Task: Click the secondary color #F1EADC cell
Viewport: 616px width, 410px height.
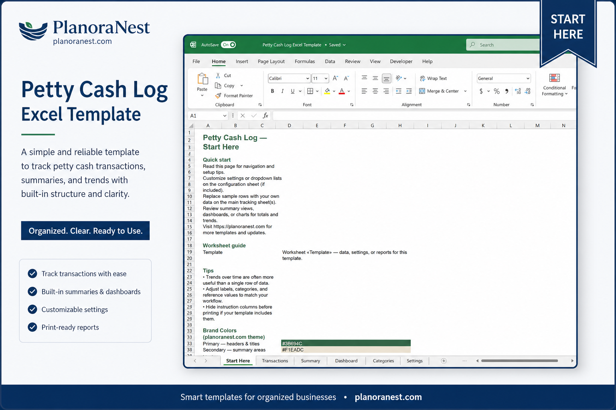Action: 346,350
